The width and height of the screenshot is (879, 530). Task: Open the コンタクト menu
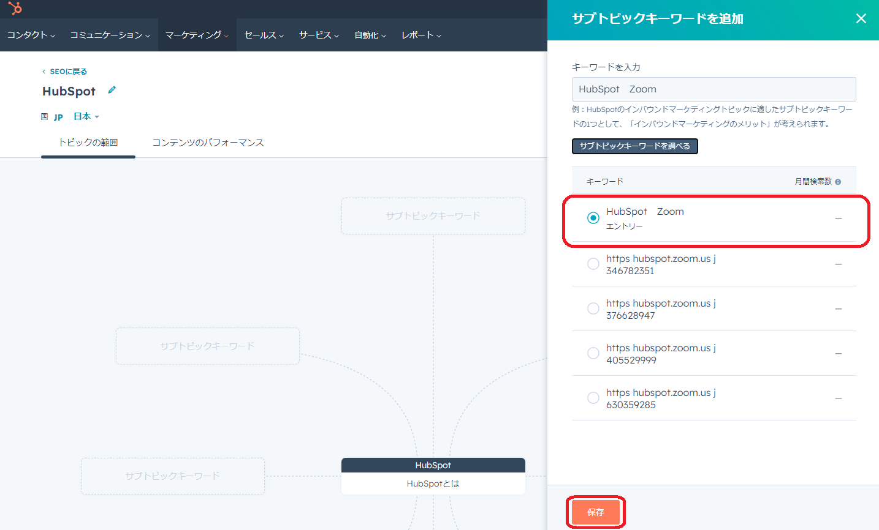click(x=31, y=35)
